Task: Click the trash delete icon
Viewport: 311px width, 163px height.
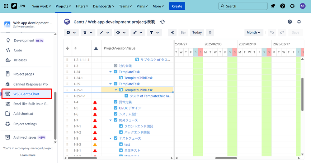Action: pos(85,32)
